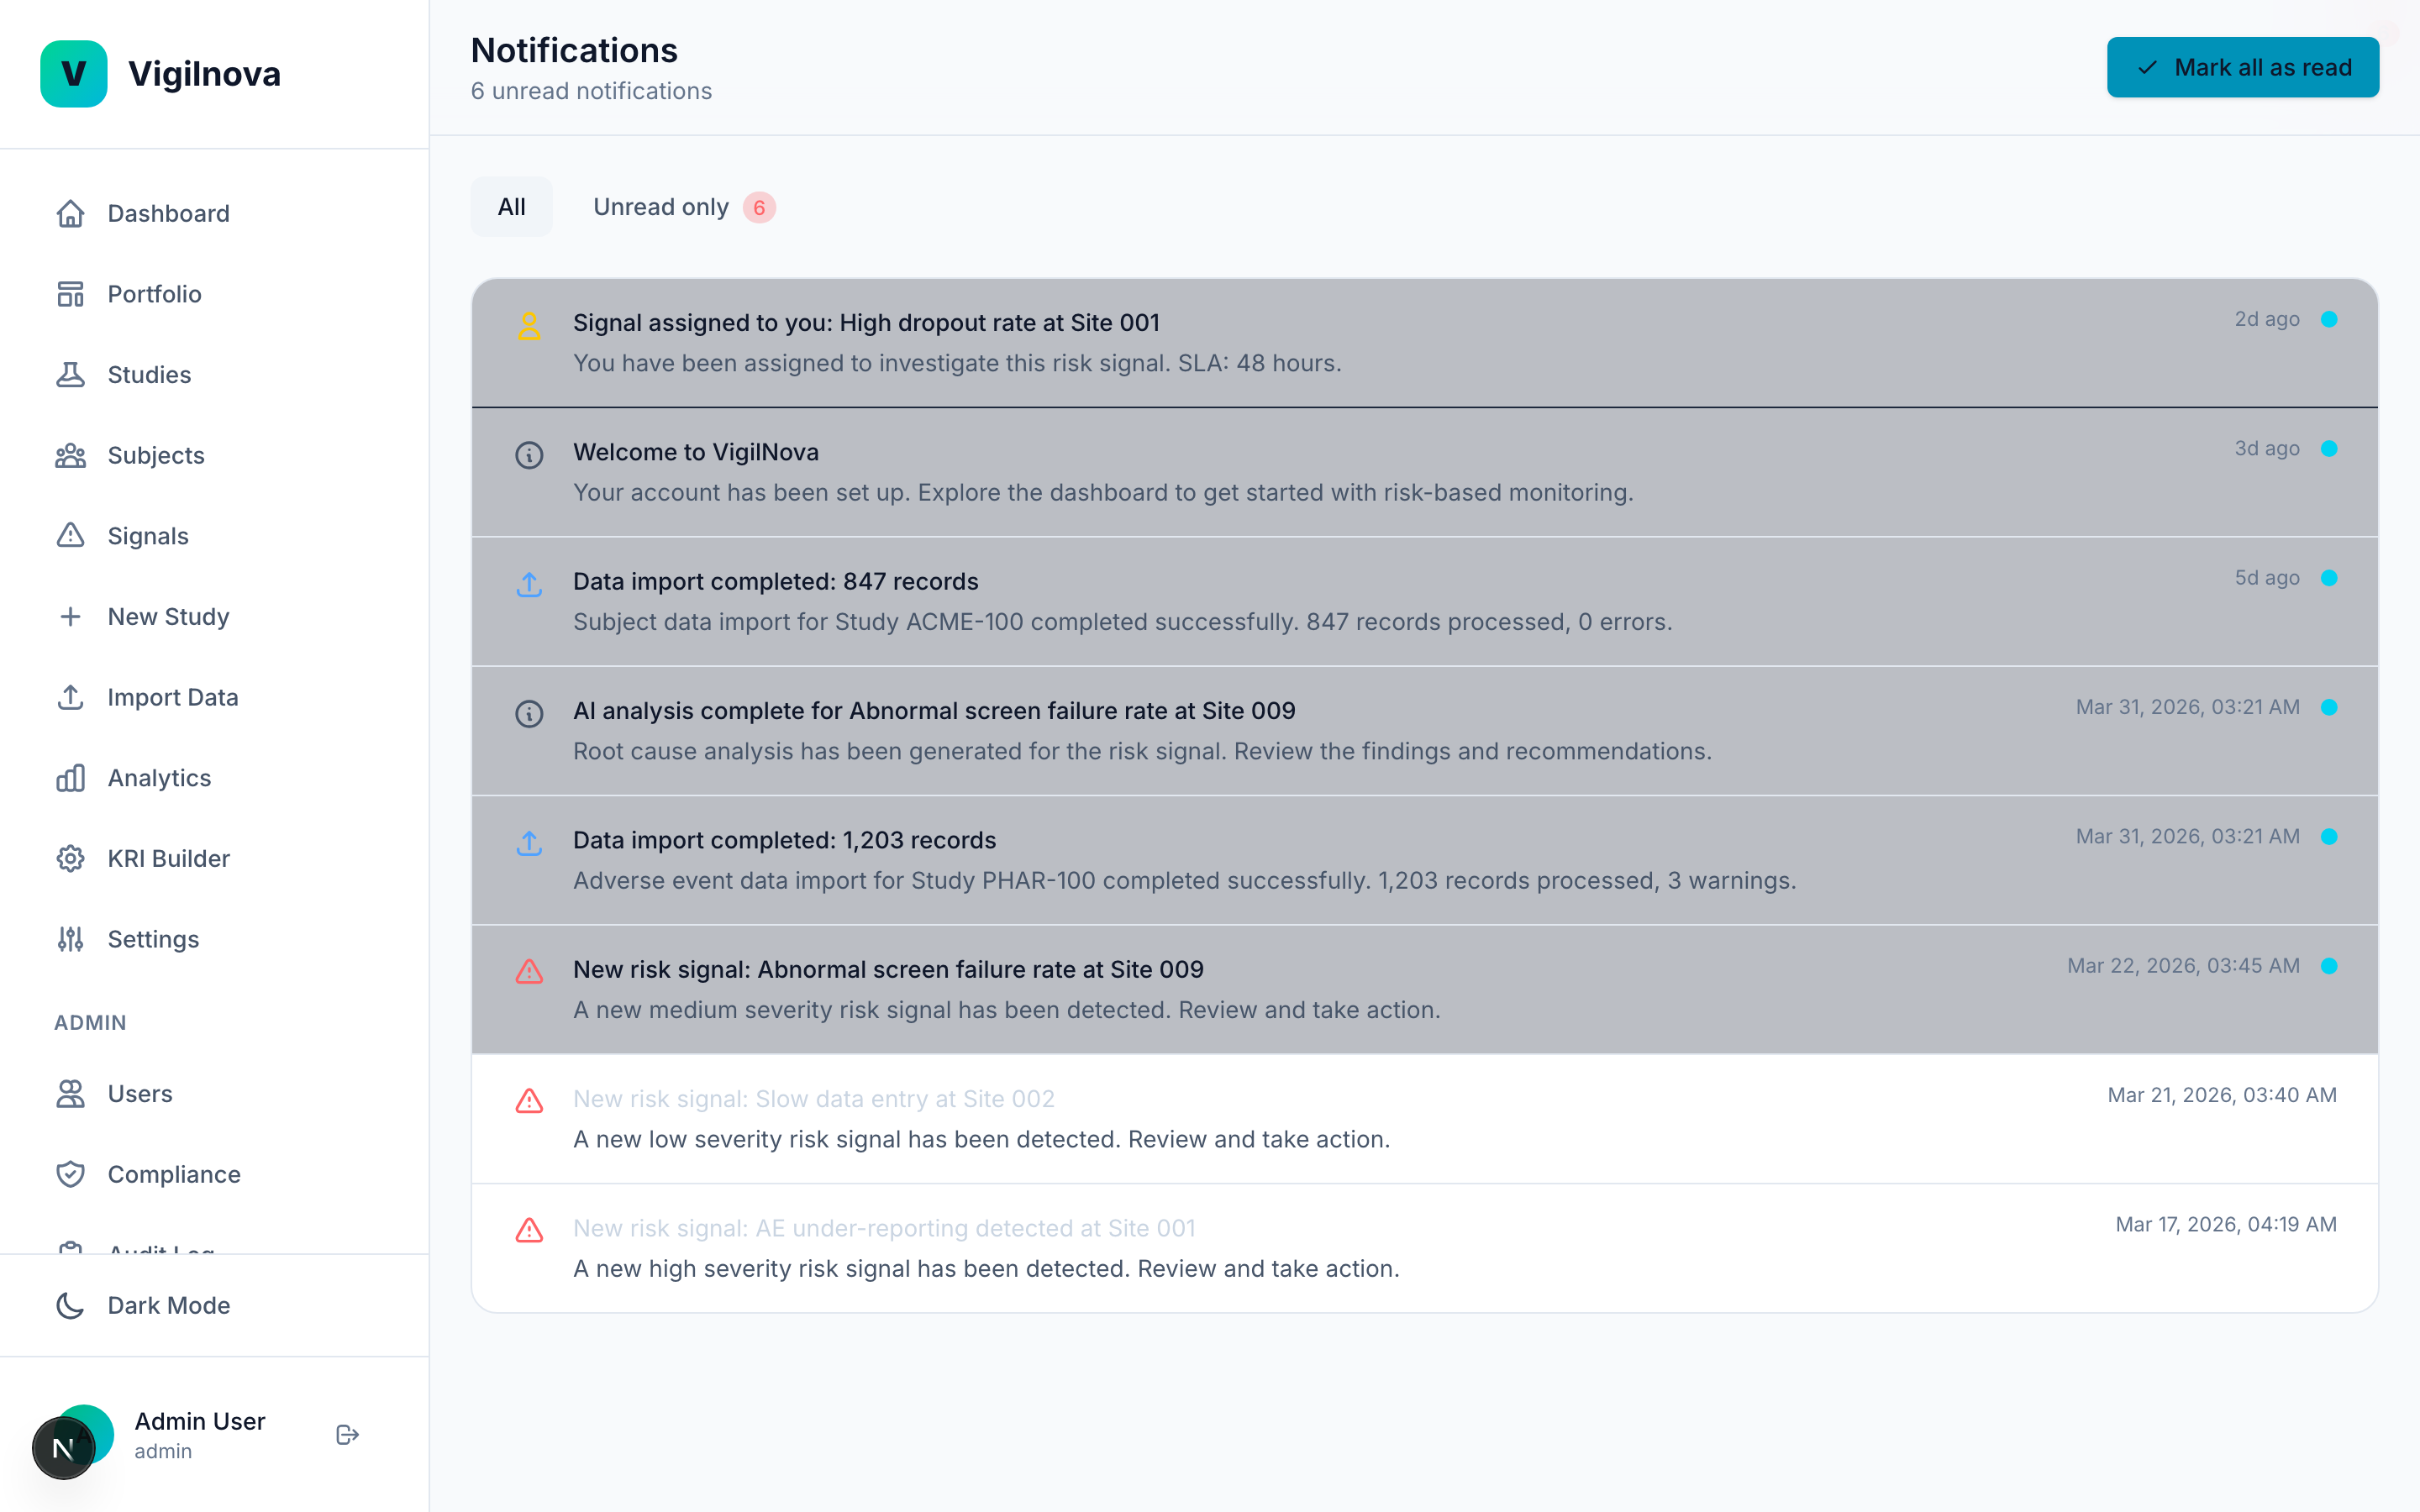Image resolution: width=2420 pixels, height=1512 pixels.
Task: Click the Compliance shield icon
Action: (x=70, y=1174)
